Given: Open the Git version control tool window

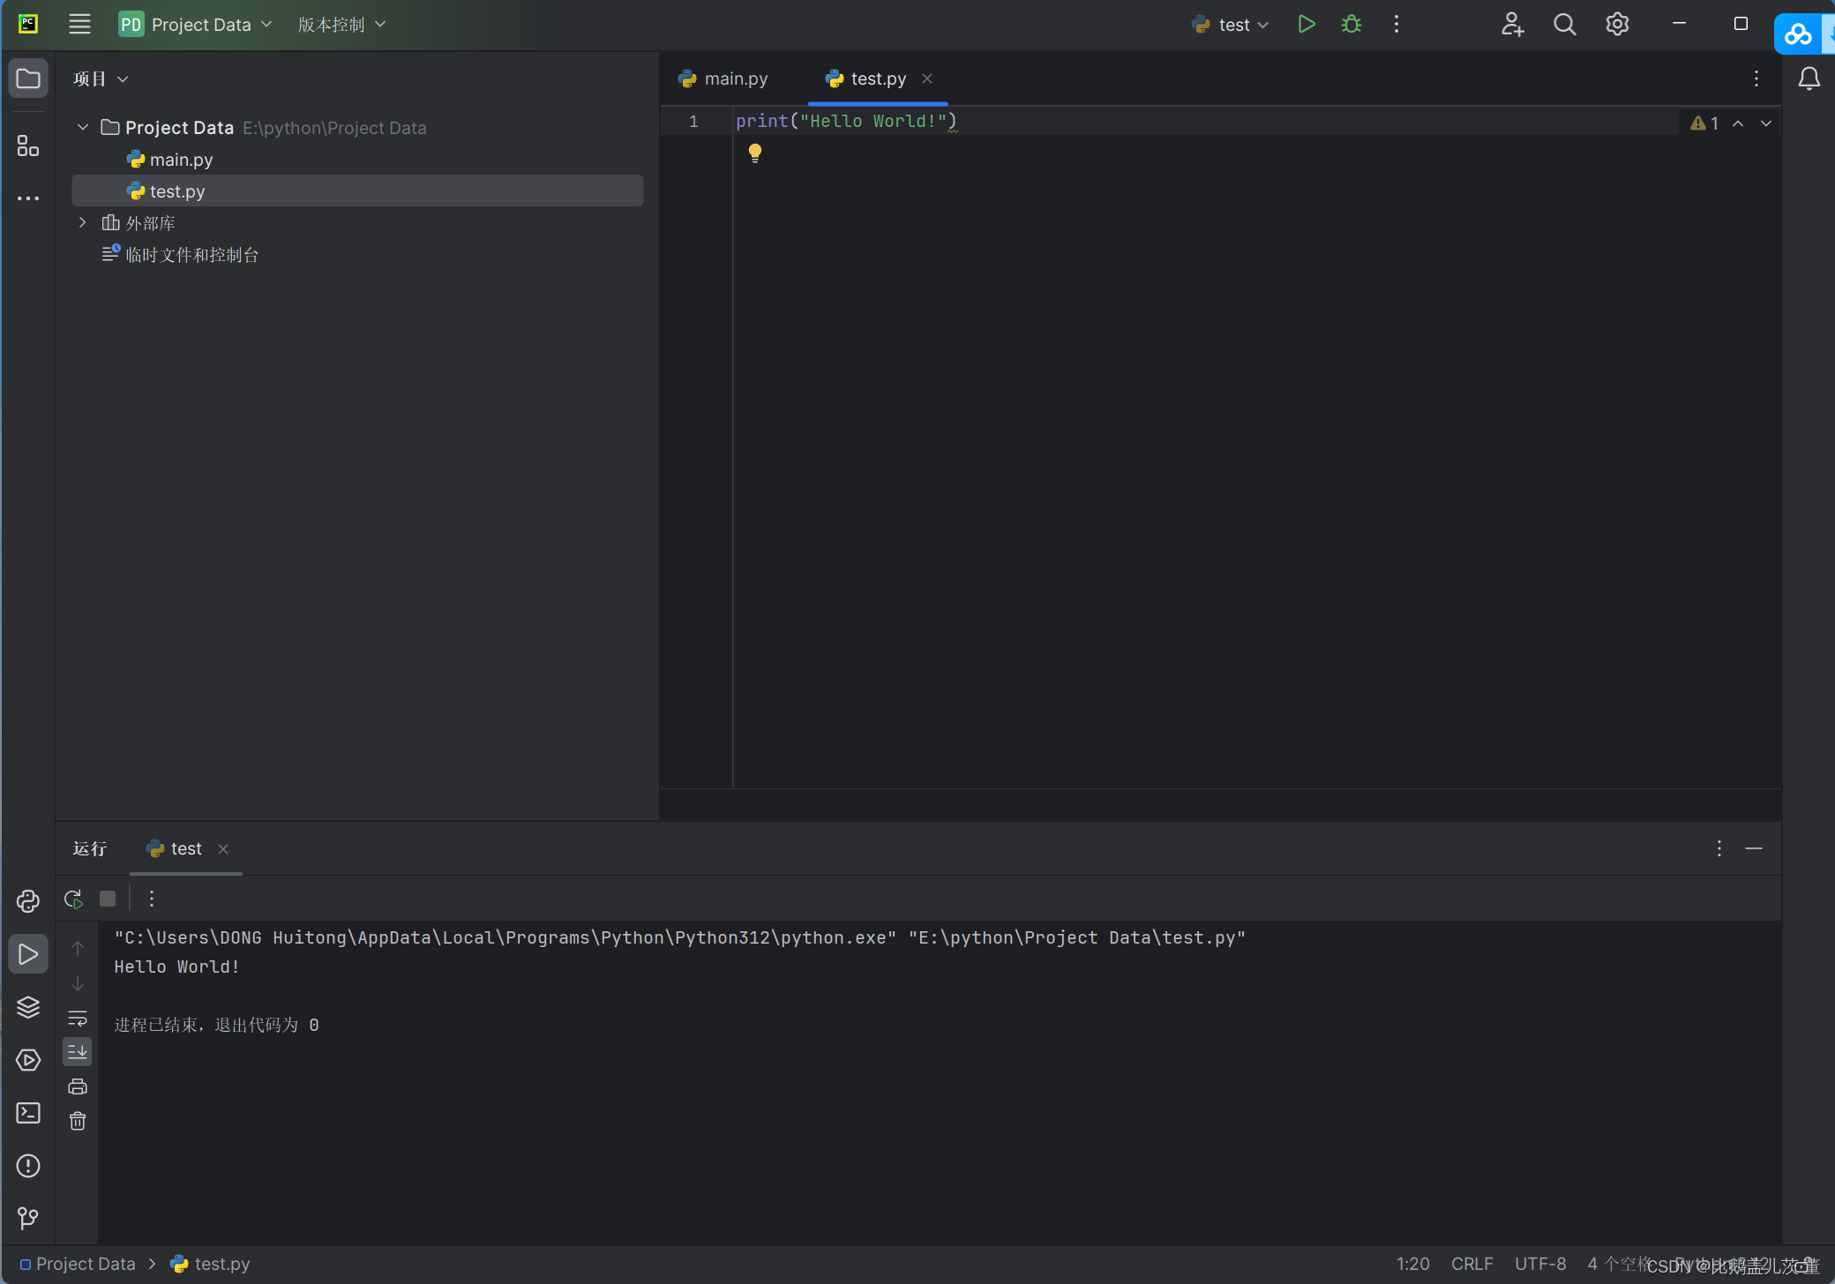Looking at the screenshot, I should pyautogui.click(x=28, y=1218).
